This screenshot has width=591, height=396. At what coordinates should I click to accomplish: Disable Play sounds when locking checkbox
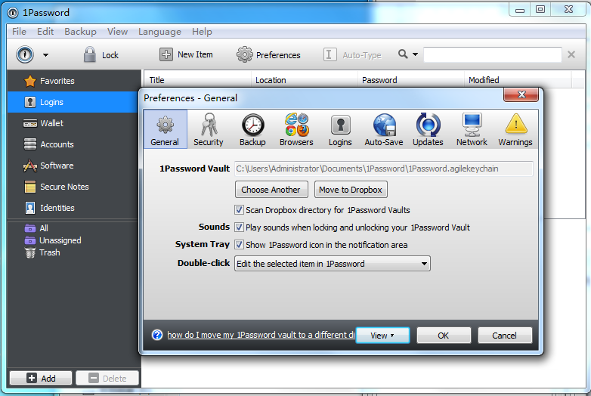240,227
